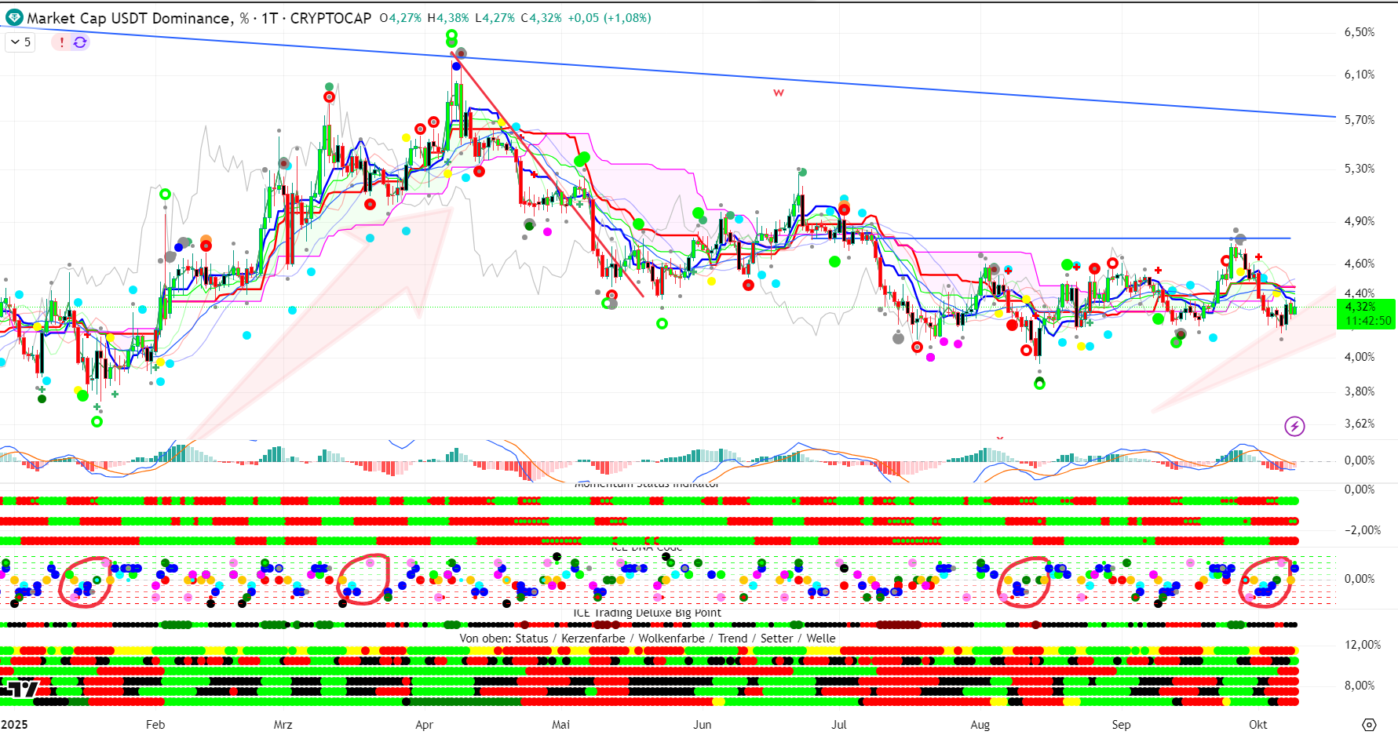Click the red 'w' marker on chart
Screen dimensions: 1398x735
778,93
